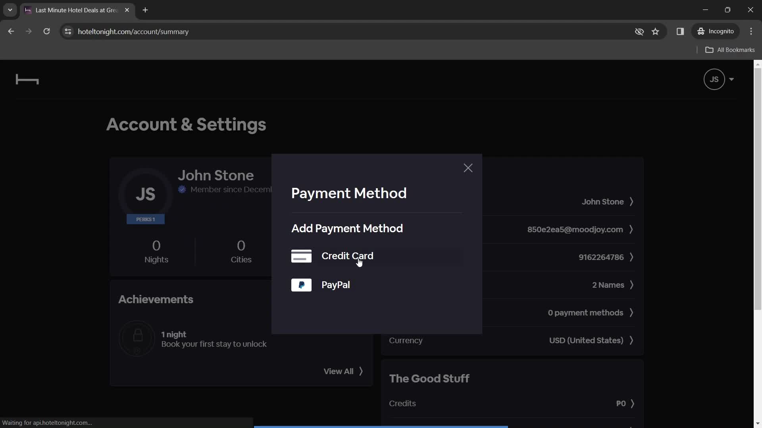Viewport: 762px width, 428px height.
Task: Open the JS profile avatar menu
Action: [714, 79]
